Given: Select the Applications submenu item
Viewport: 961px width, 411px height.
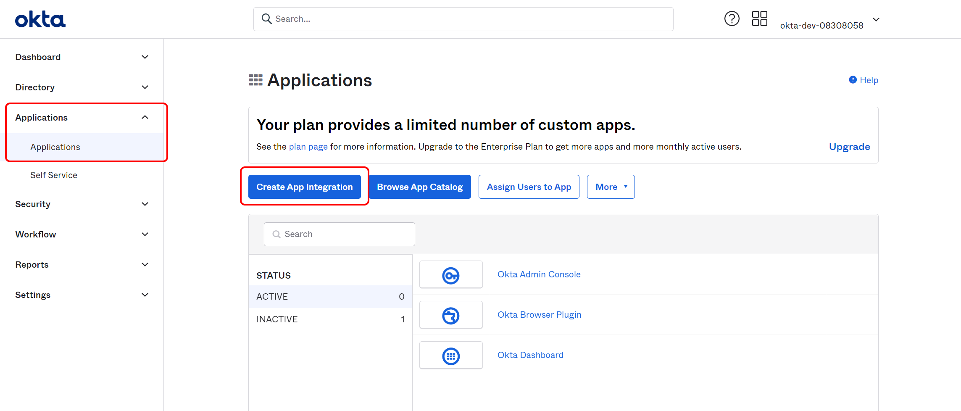Looking at the screenshot, I should click(x=82, y=147).
